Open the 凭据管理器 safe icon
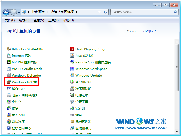Screen dimensions: 181x136 (72, 121)
